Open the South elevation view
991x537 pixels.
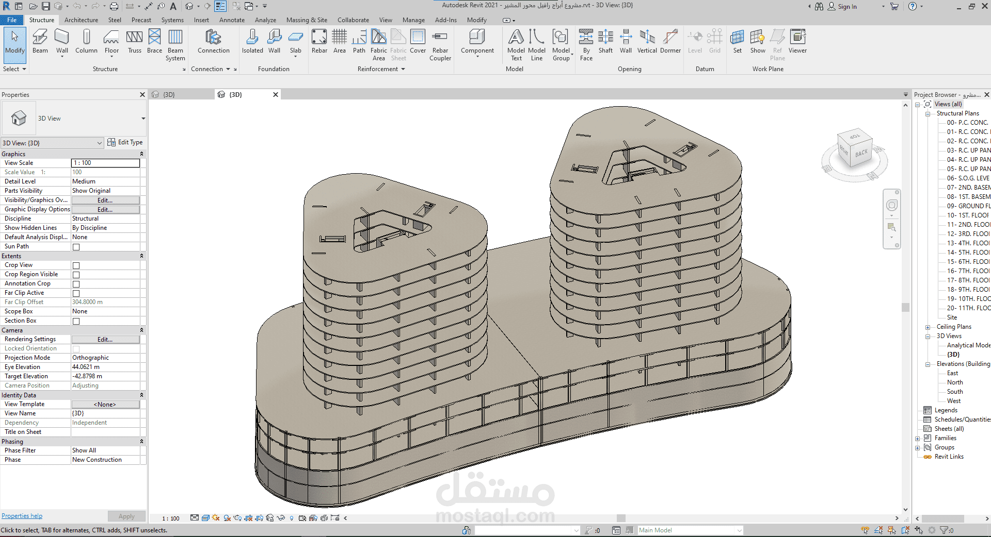click(x=955, y=392)
